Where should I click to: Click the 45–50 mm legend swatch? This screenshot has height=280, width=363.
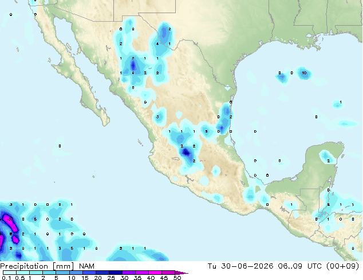tap(168, 273)
